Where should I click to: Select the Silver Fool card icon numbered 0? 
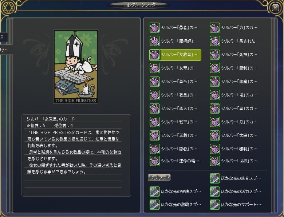[154, 28]
